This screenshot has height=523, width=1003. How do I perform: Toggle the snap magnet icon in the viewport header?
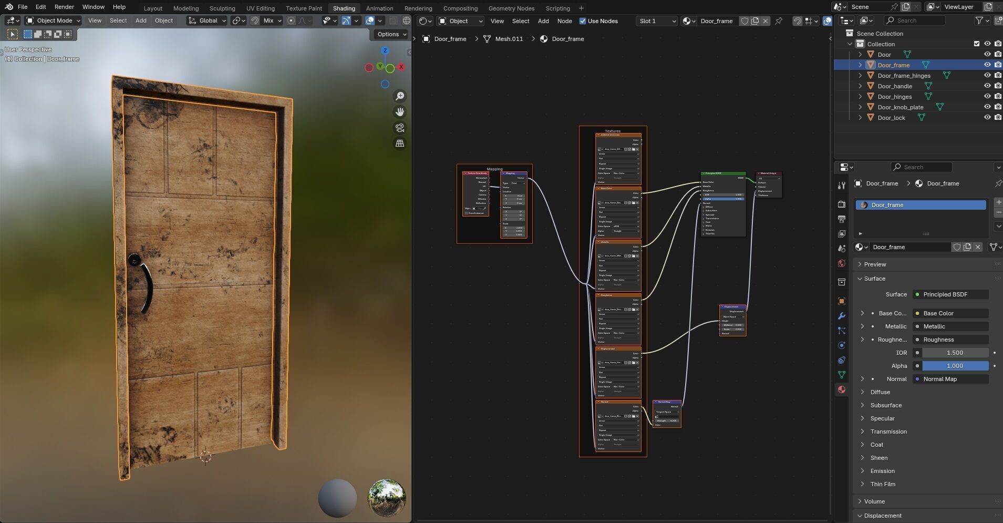coord(255,20)
